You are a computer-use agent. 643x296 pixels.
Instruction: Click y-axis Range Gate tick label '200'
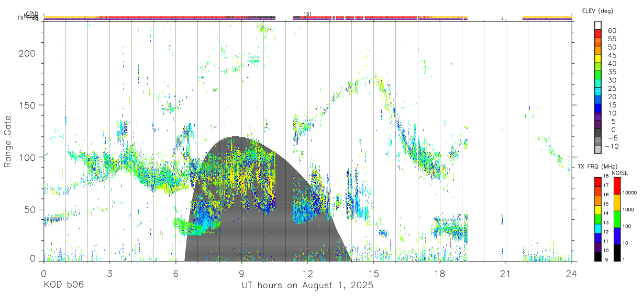(27, 53)
